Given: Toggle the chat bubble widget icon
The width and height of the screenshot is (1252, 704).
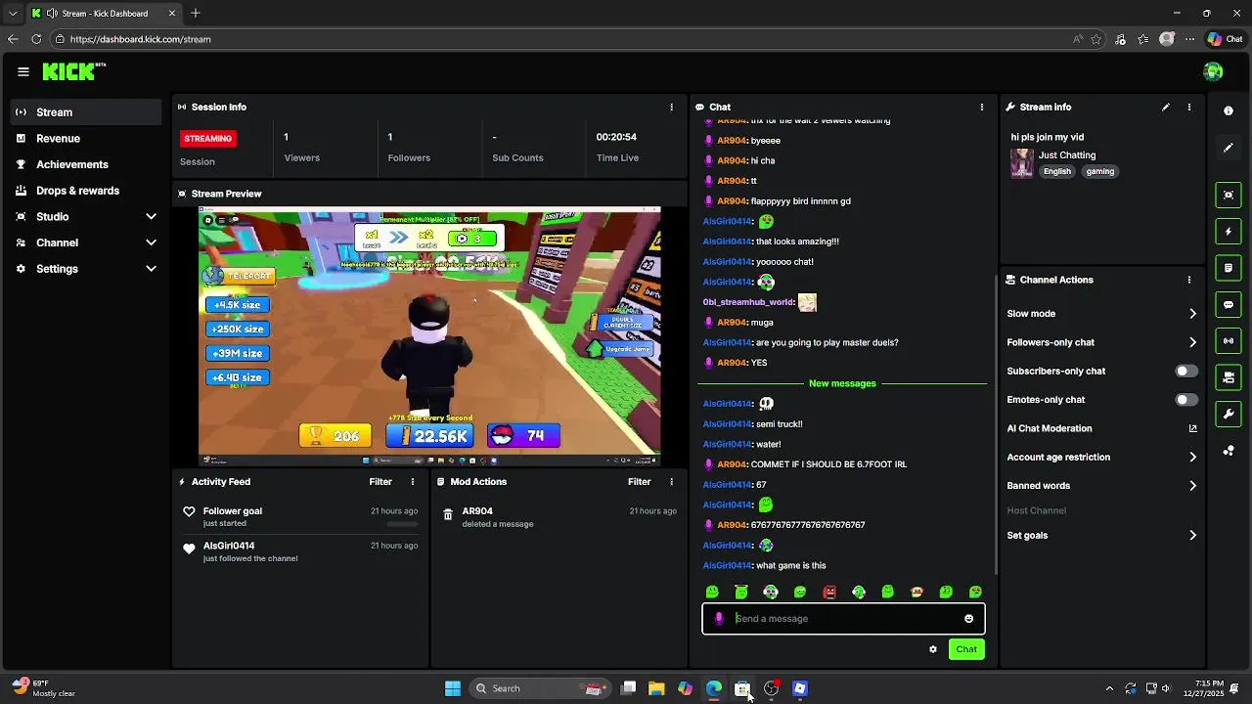Looking at the screenshot, I should tap(1229, 304).
